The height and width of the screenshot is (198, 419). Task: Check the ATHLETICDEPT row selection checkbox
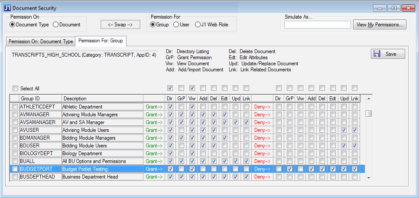click(15, 107)
